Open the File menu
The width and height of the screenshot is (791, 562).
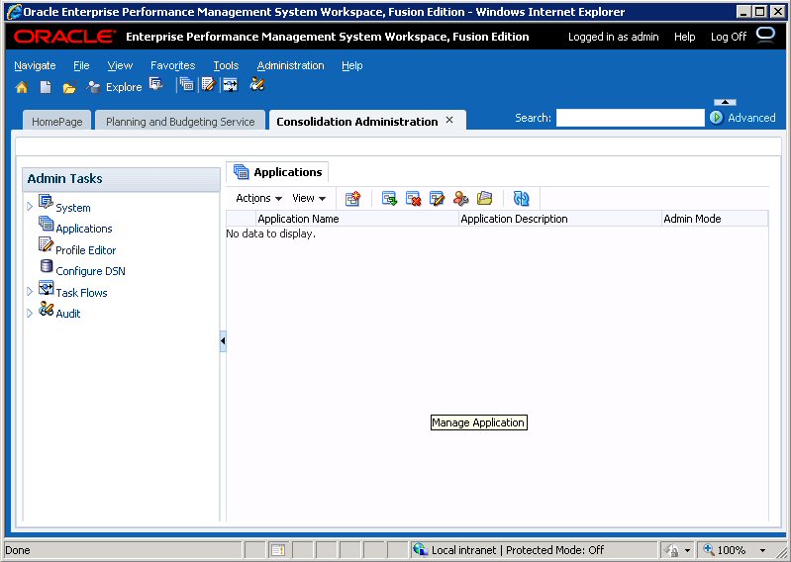81,65
